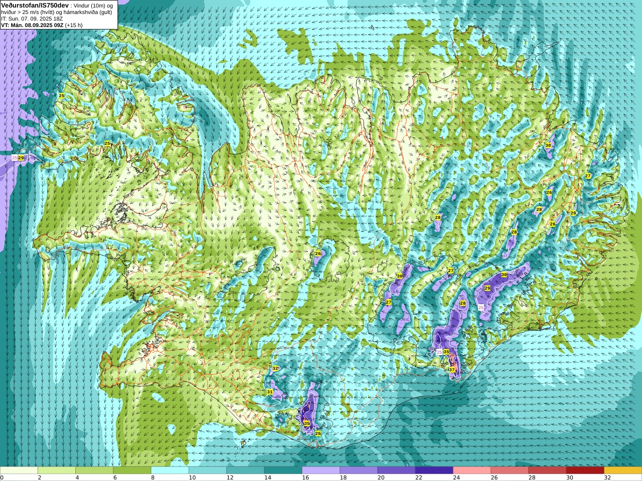Click legend scale number 20

(x=381, y=477)
